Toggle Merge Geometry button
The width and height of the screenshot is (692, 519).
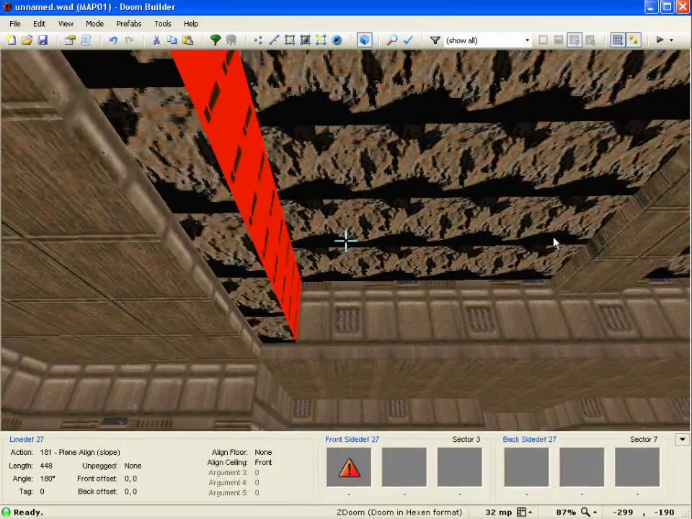634,40
